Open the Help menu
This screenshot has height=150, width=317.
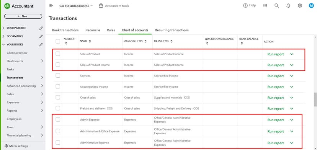[x=250, y=5]
